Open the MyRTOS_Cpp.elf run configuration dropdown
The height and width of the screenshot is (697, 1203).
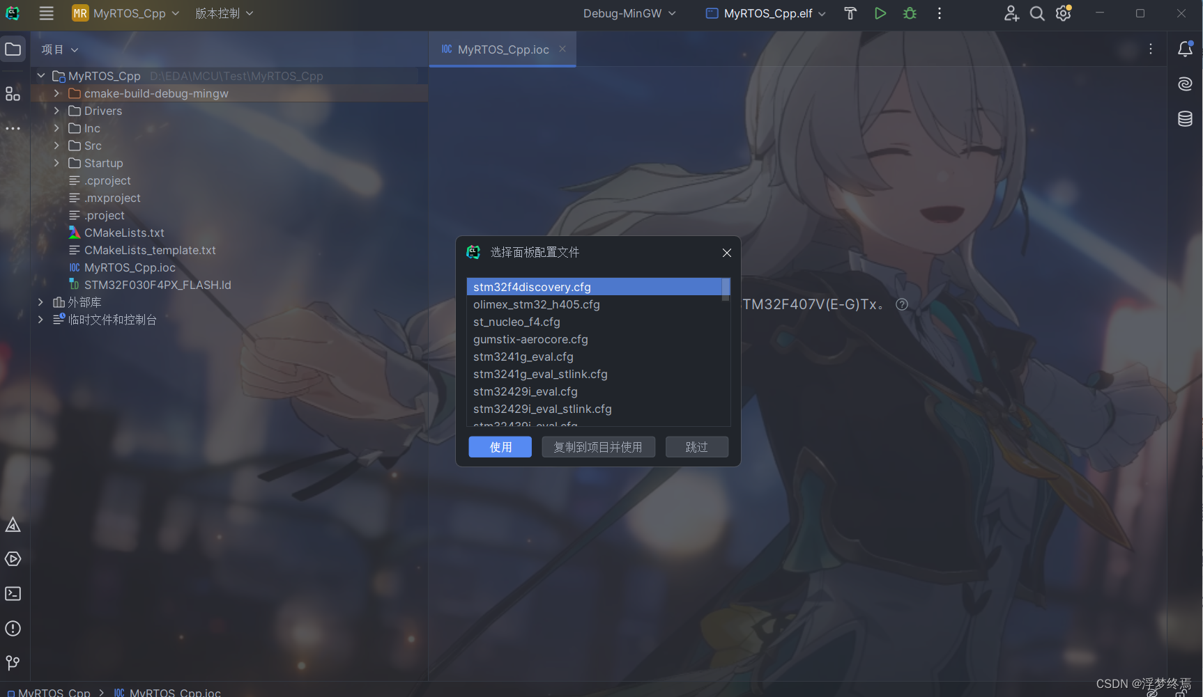pyautogui.click(x=766, y=13)
